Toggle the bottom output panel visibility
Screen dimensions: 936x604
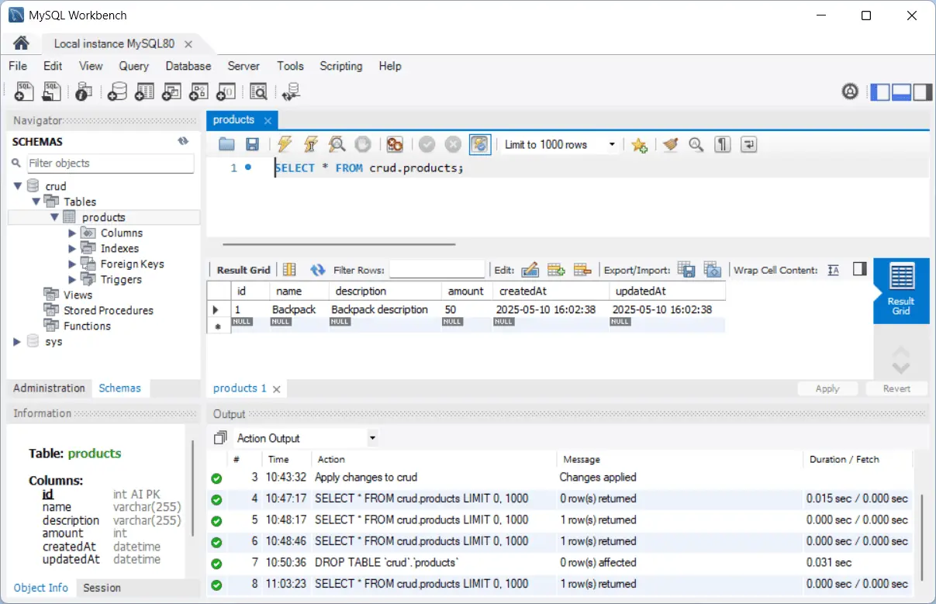(901, 92)
